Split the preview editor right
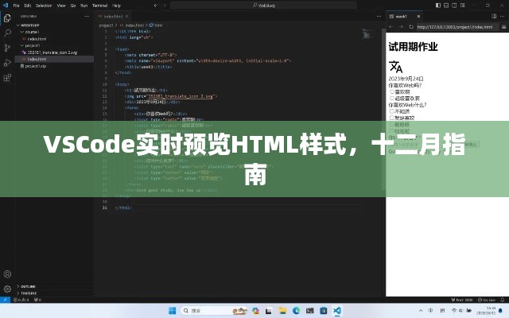The width and height of the screenshot is (509, 318). [x=494, y=16]
